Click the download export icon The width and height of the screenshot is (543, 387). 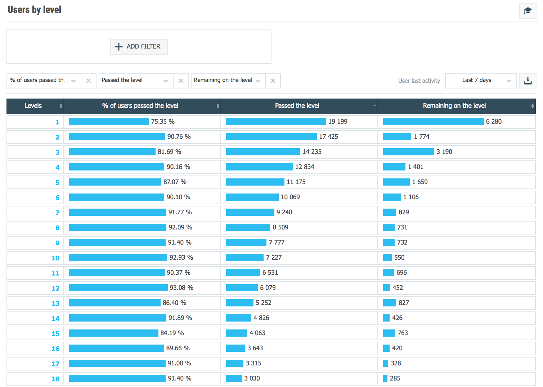[528, 81]
